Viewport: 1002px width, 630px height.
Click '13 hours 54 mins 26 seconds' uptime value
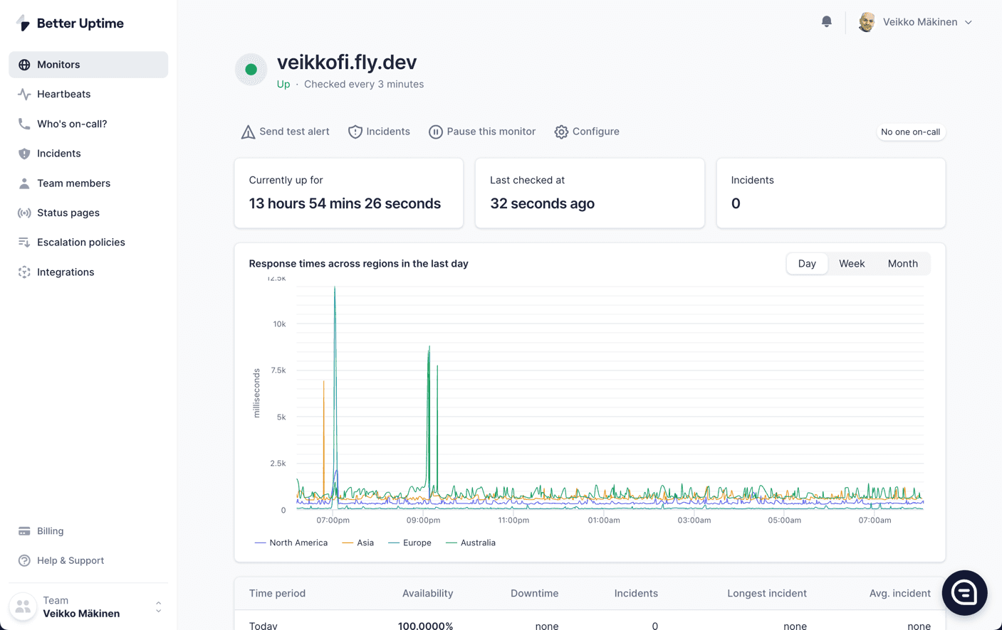345,204
